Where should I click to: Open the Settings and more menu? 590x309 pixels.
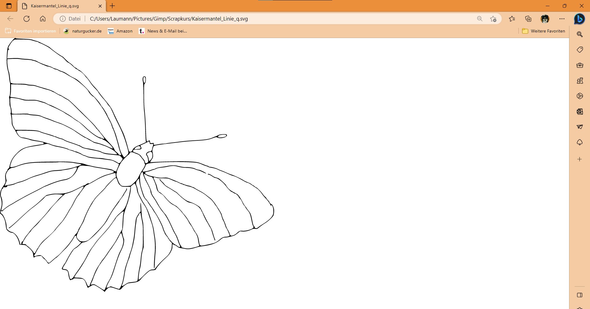[562, 19]
